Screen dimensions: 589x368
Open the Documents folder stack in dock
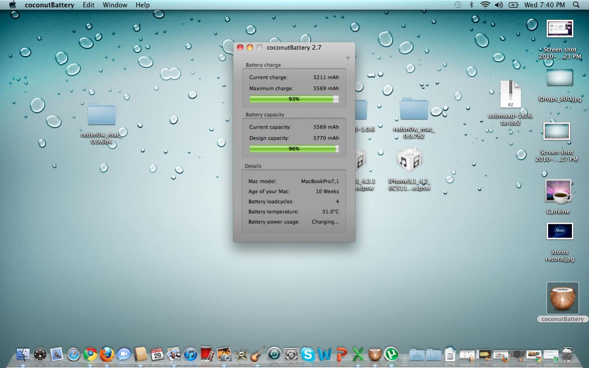click(433, 354)
